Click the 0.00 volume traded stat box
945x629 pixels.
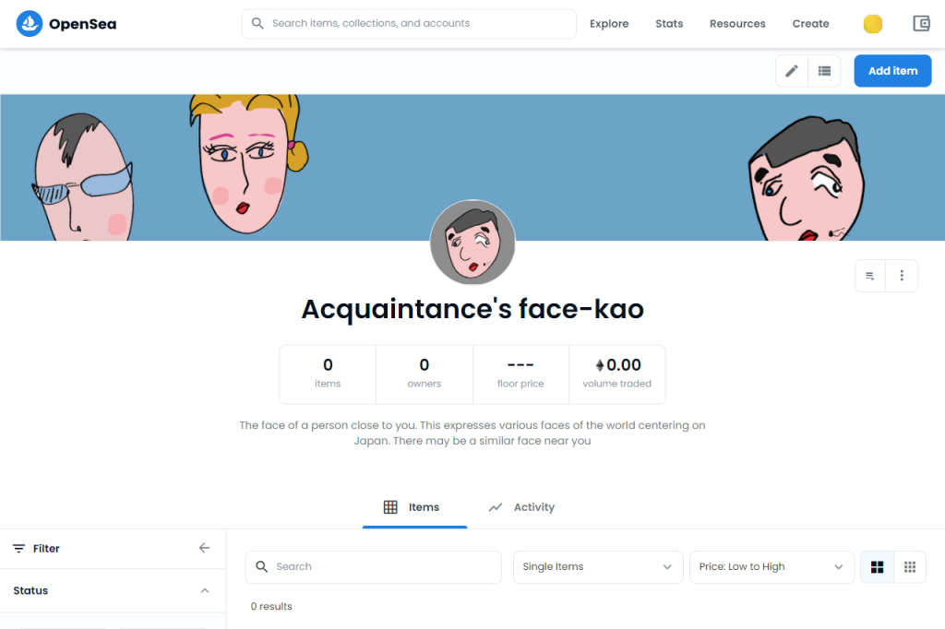click(x=617, y=374)
